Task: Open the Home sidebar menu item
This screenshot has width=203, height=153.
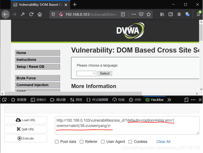Action: [x=37, y=53]
